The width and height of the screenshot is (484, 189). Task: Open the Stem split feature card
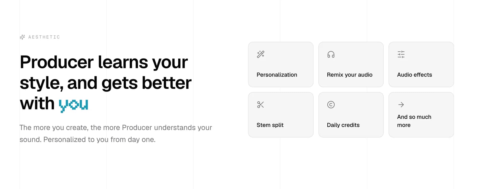pyautogui.click(x=281, y=115)
